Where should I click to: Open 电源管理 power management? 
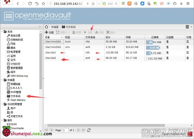click(14, 52)
